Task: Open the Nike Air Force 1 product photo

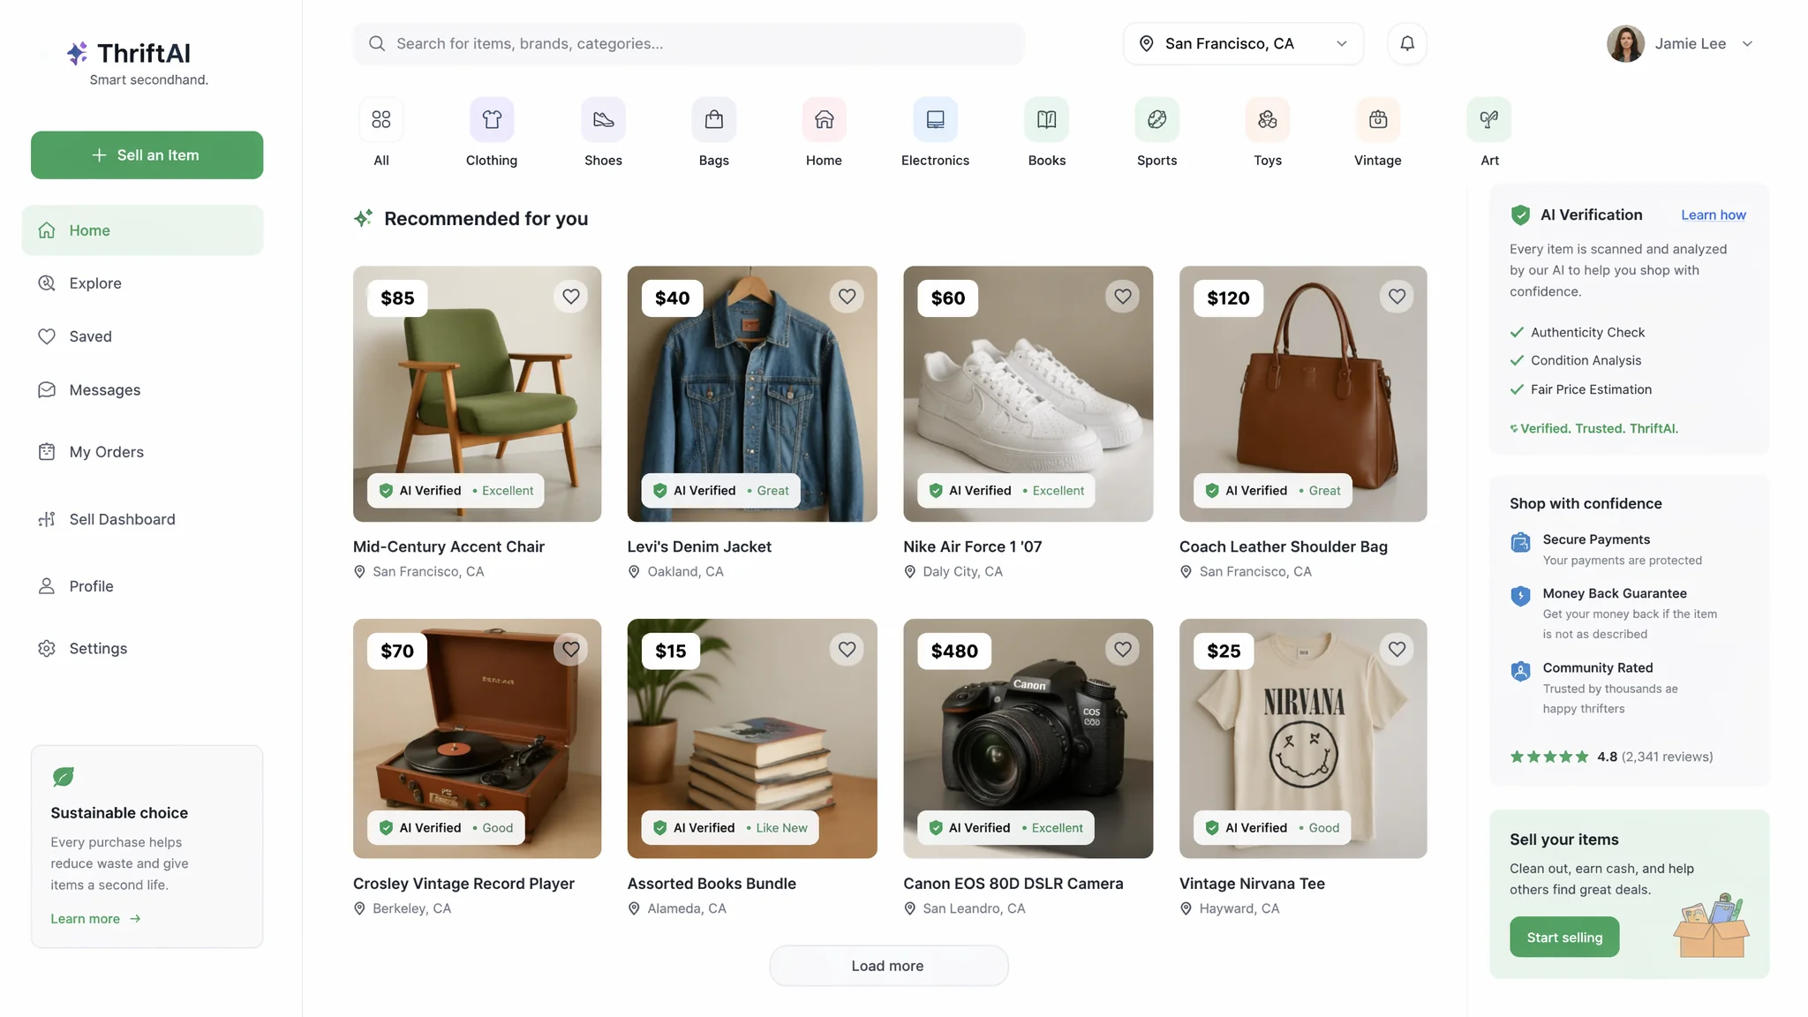Action: (x=1028, y=394)
